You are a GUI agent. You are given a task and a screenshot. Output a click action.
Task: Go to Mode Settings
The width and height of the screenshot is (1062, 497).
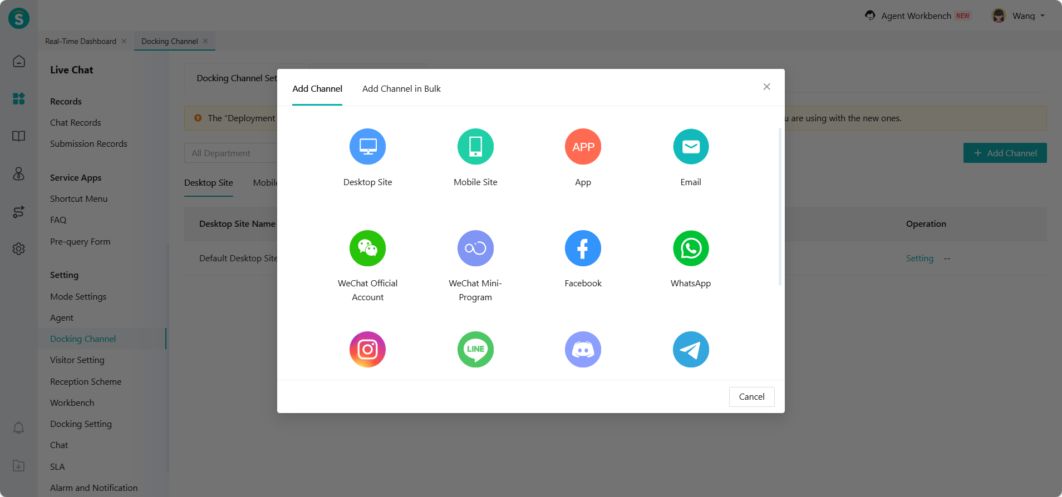(x=78, y=297)
